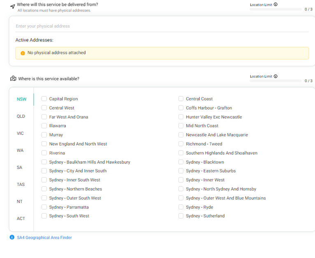Click the info icon beside the top Location Limit
Viewport: 315px width, 258px height.
tap(276, 5)
